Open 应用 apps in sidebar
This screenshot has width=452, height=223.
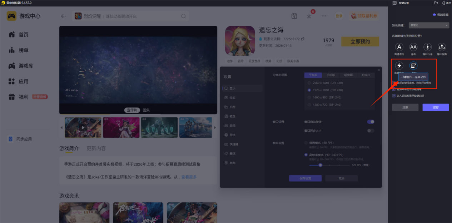(x=19, y=81)
